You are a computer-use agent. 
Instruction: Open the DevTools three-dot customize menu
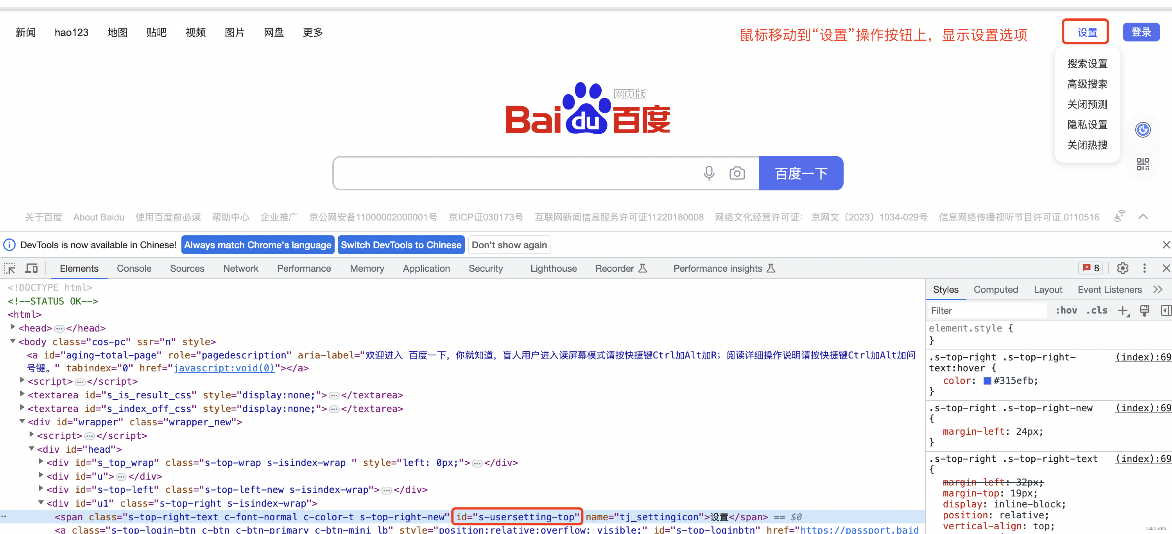click(x=1144, y=268)
